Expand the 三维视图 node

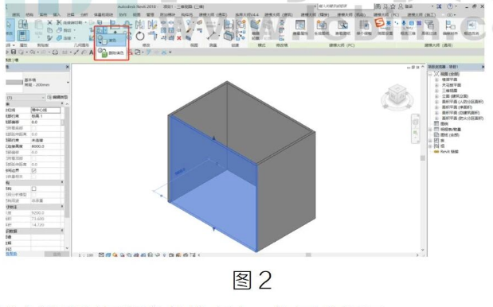pos(436,91)
